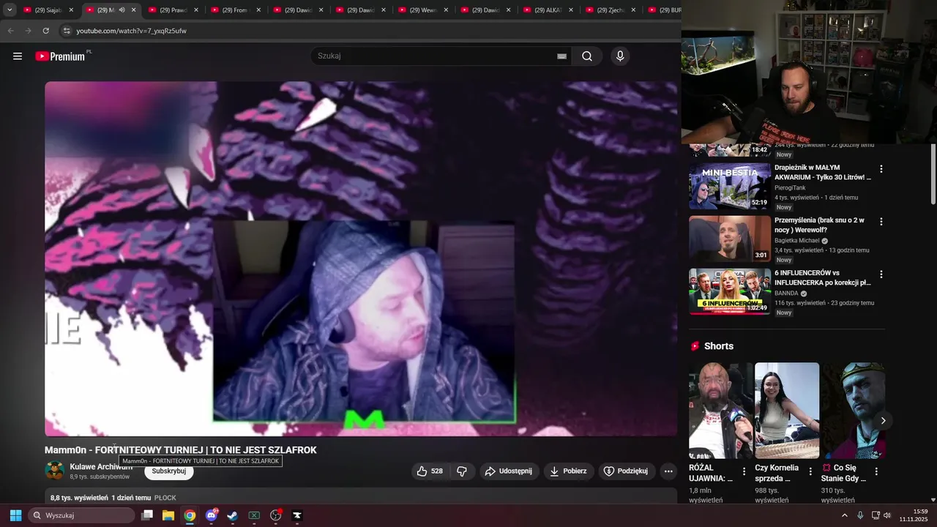The width and height of the screenshot is (937, 527).
Task: Click the microphone tray indicator
Action: pos(860,515)
